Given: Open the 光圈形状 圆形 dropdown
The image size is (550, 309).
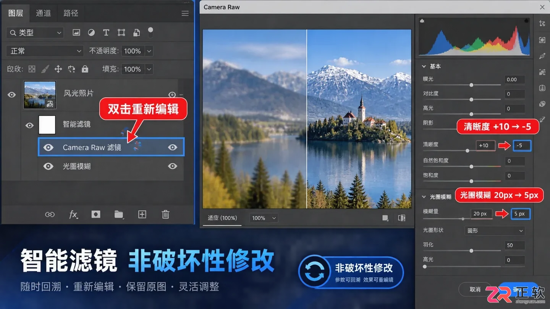Looking at the screenshot, I should click(495, 230).
